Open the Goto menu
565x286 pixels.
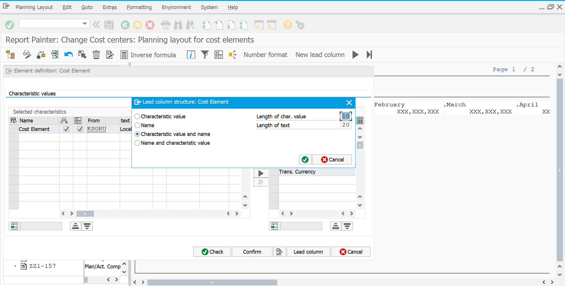87,7
